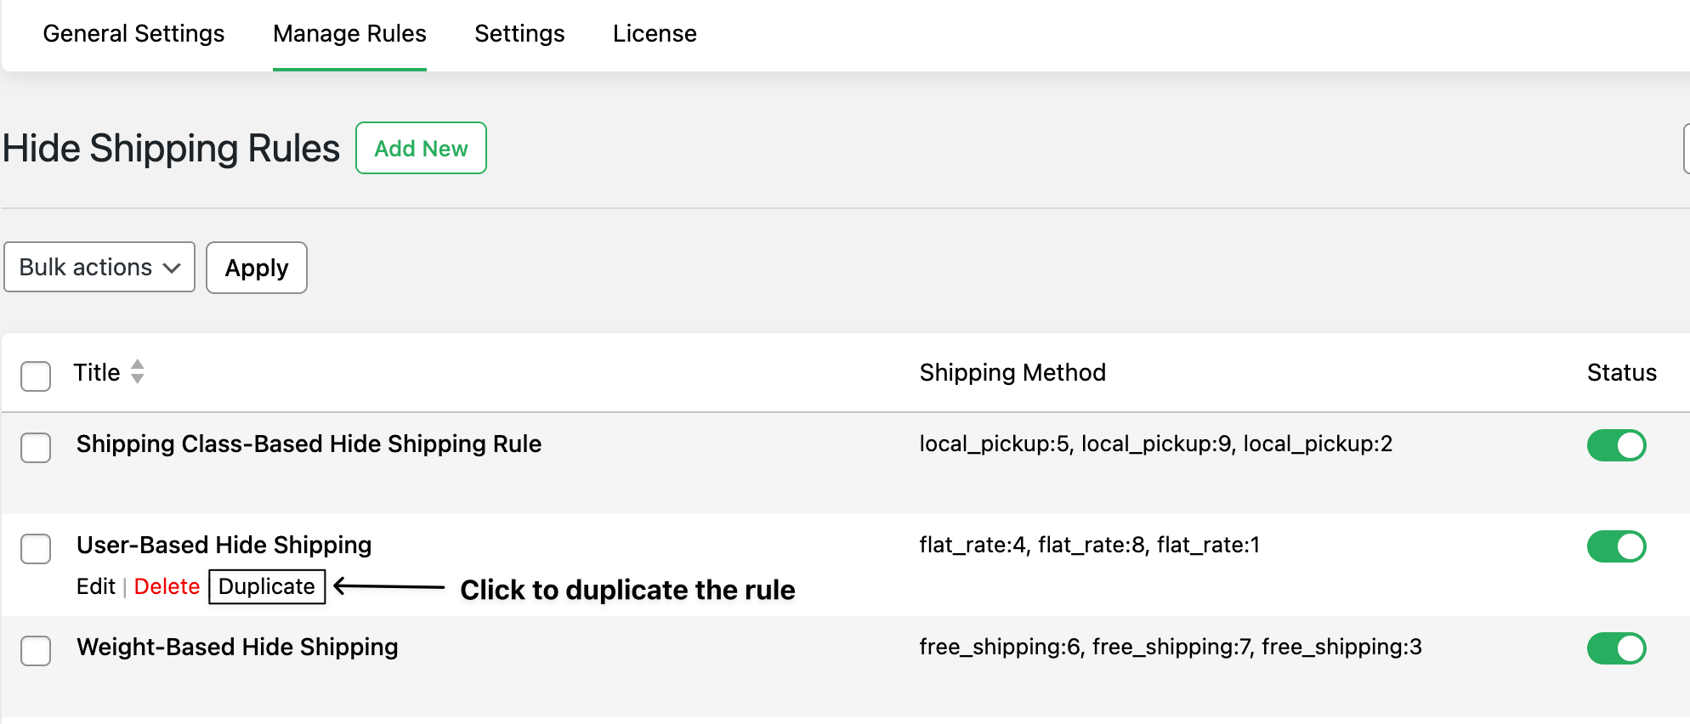Click the Add New button

pyautogui.click(x=420, y=148)
